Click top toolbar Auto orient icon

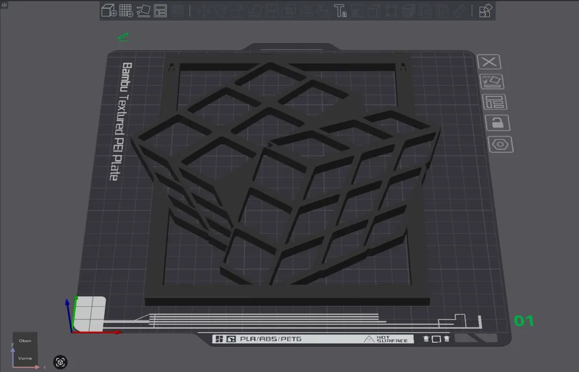[x=143, y=10]
